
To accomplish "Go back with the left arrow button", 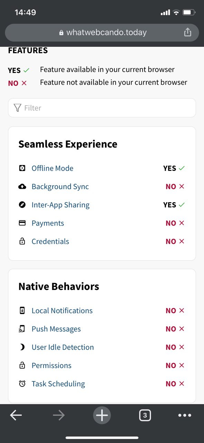I will pos(16,415).
